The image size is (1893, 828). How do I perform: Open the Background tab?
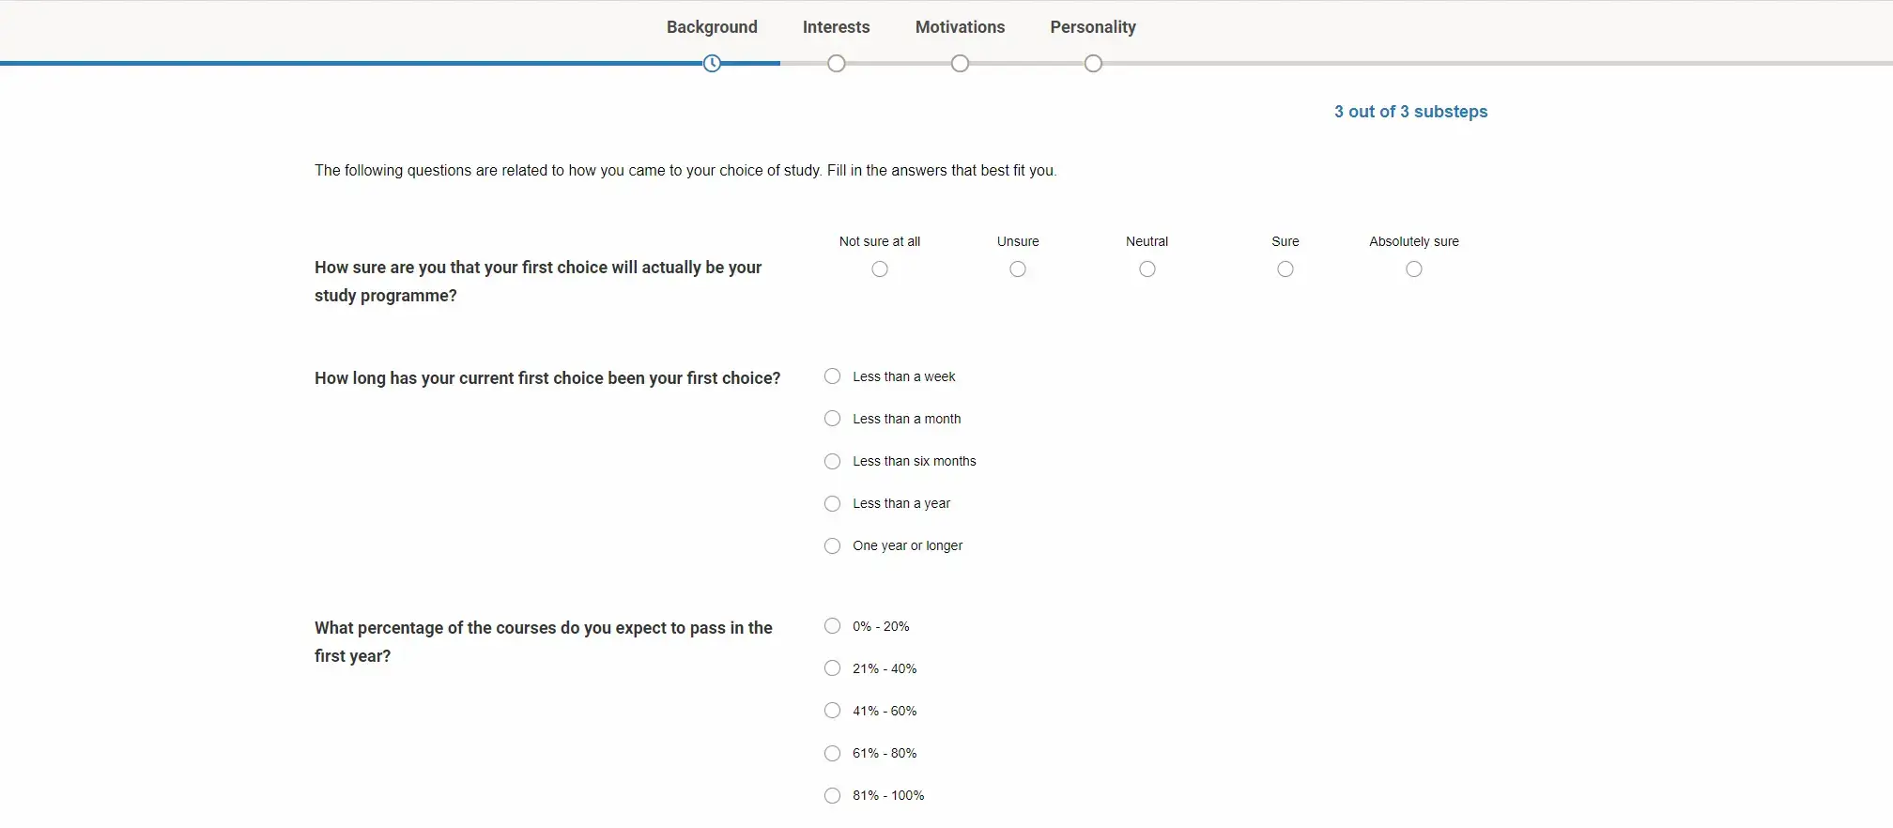(x=712, y=27)
